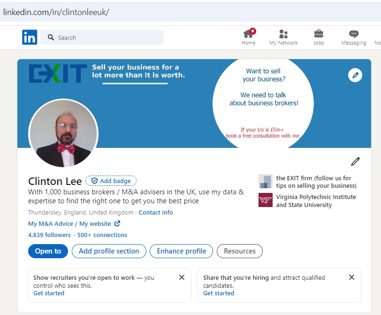
Task: Click the Thundersley, England, United Kingdom location text
Action: tap(81, 213)
